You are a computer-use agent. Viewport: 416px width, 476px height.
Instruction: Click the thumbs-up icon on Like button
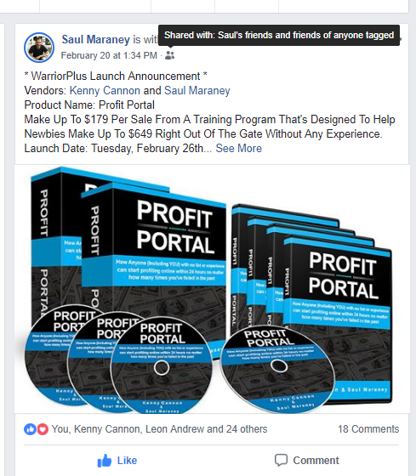click(105, 461)
